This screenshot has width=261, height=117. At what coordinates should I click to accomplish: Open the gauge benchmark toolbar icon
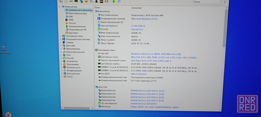106,1
